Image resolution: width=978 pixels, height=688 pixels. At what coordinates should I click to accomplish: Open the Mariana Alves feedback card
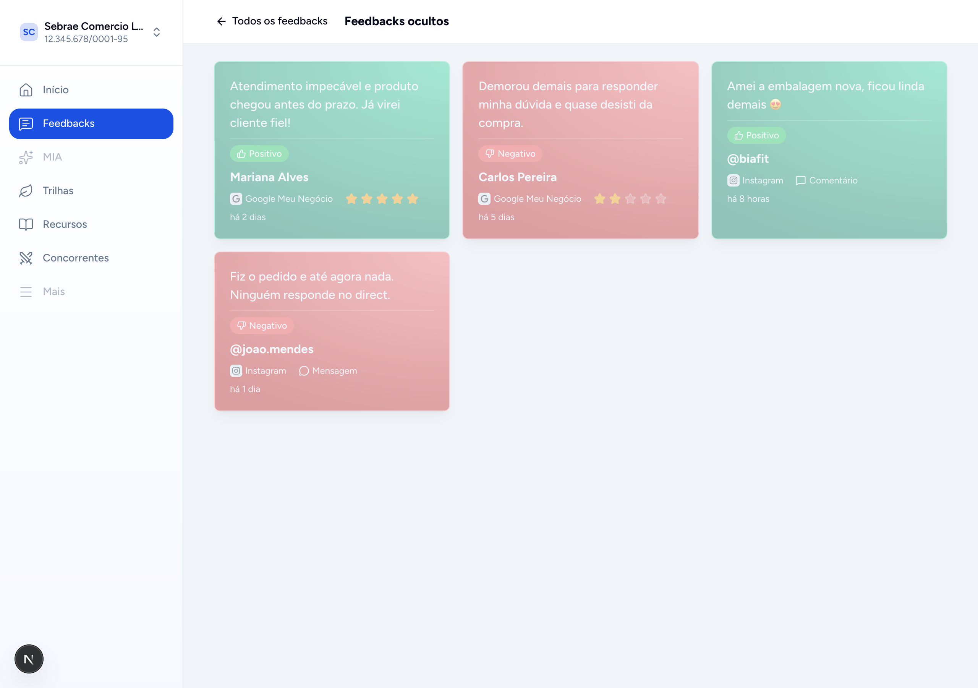[332, 150]
